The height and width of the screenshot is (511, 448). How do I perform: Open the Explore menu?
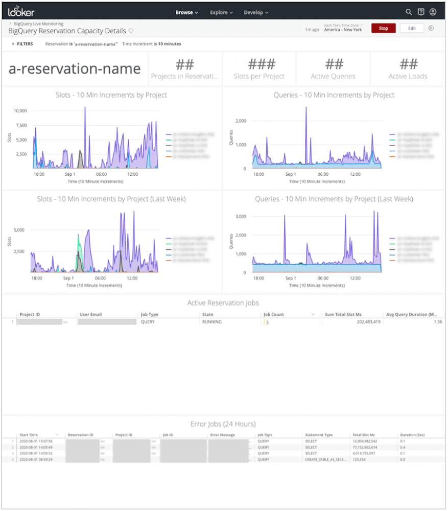pos(221,13)
